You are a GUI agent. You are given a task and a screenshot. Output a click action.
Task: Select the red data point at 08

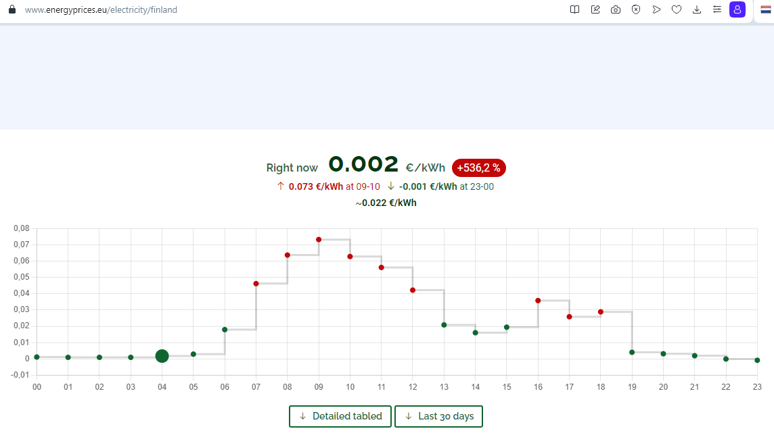[x=288, y=255]
